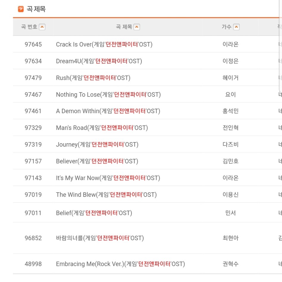Select the Journey song title
This screenshot has height=282, width=282.
click(x=97, y=145)
